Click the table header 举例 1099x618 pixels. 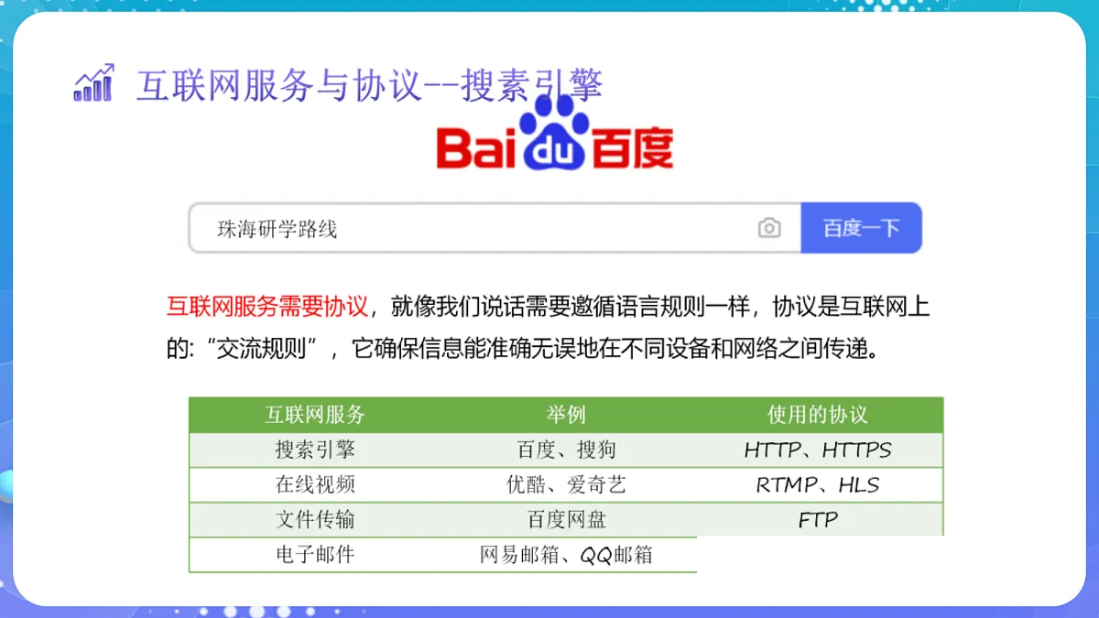566,415
